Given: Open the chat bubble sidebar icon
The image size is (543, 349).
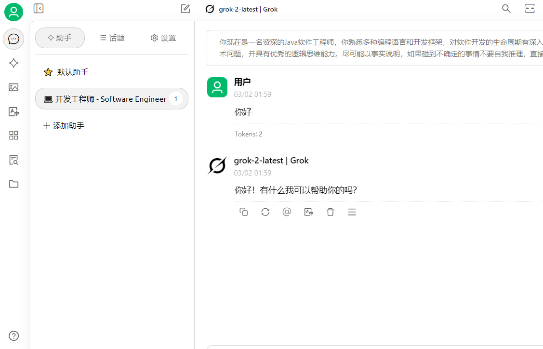Looking at the screenshot, I should pos(13,39).
